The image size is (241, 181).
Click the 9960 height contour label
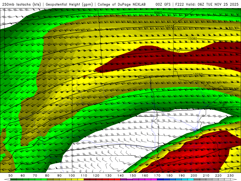click(x=158, y=13)
